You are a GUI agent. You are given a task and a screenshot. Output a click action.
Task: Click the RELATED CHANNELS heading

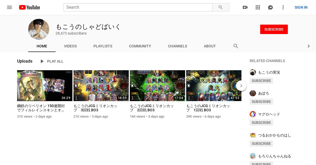coord(267,61)
